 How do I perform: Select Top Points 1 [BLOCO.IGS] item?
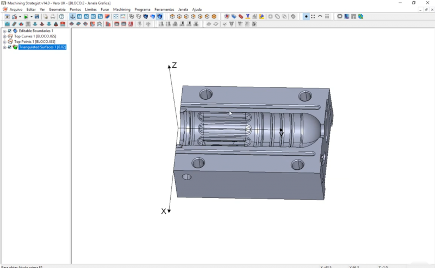36,42
